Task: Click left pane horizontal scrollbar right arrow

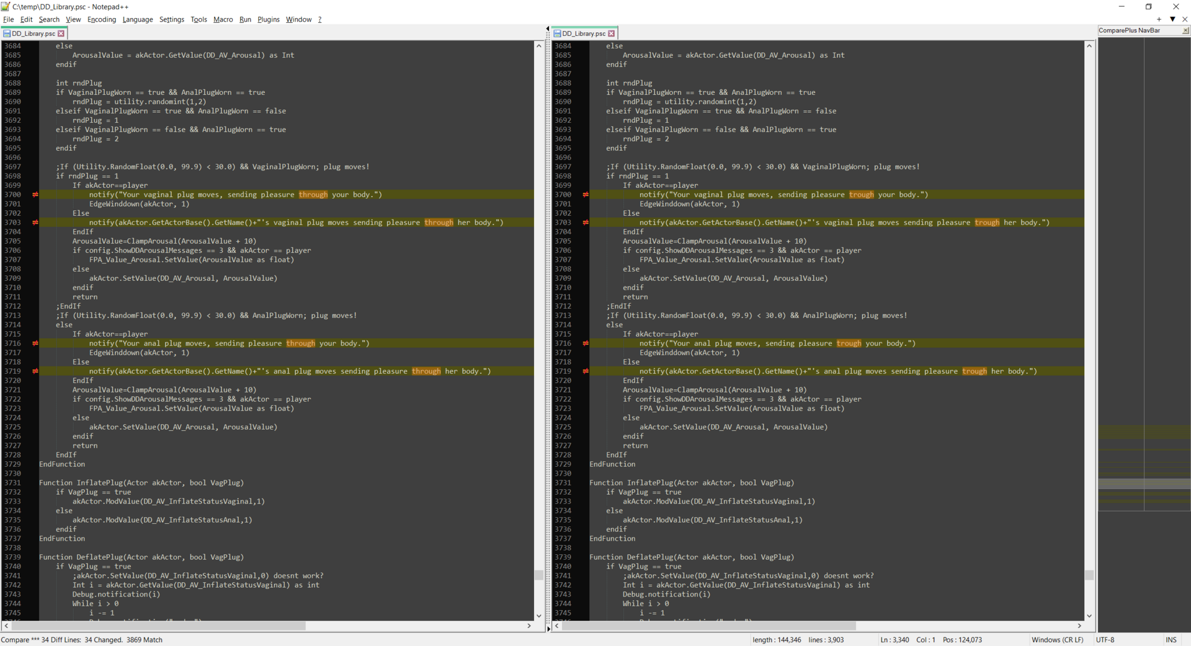Action: [x=529, y=626]
